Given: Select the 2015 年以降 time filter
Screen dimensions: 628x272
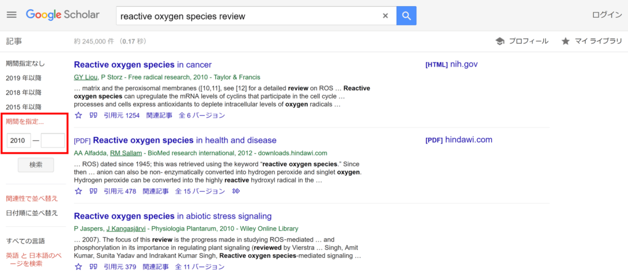Looking at the screenshot, I should point(24,107).
